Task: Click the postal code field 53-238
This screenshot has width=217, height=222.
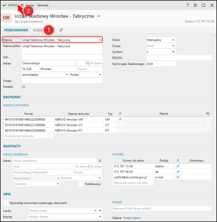Action: (x=31, y=69)
